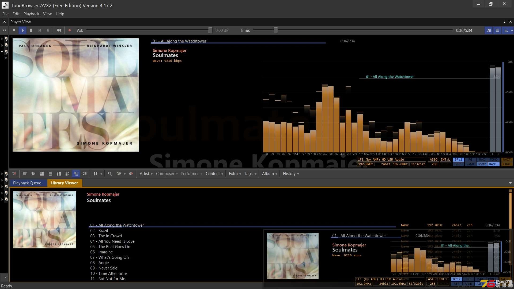The image size is (514, 289).
Task: Click the left-right arrows icon beside Stop
Action: pos(5,31)
